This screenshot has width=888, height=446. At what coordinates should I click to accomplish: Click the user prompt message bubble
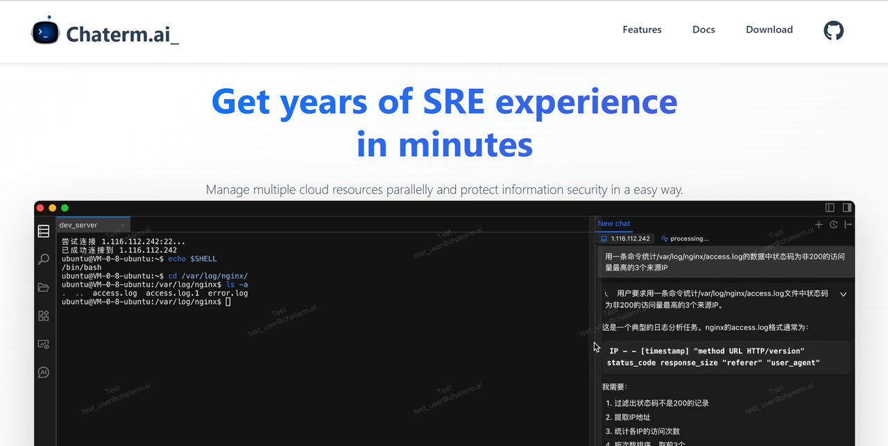click(x=725, y=261)
